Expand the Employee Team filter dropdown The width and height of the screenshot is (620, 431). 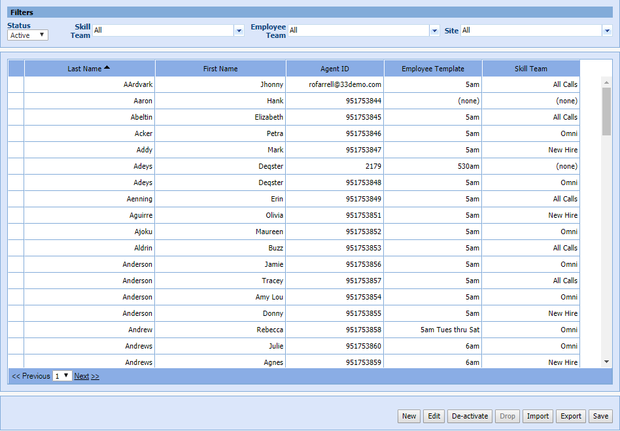click(x=434, y=31)
